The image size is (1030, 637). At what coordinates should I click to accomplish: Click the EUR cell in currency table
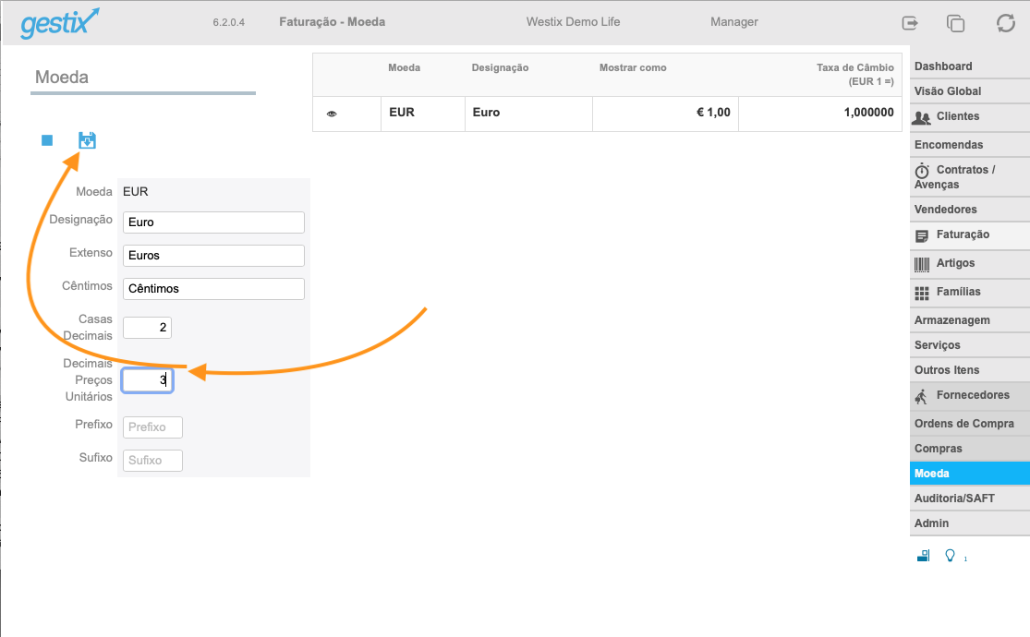coord(423,114)
